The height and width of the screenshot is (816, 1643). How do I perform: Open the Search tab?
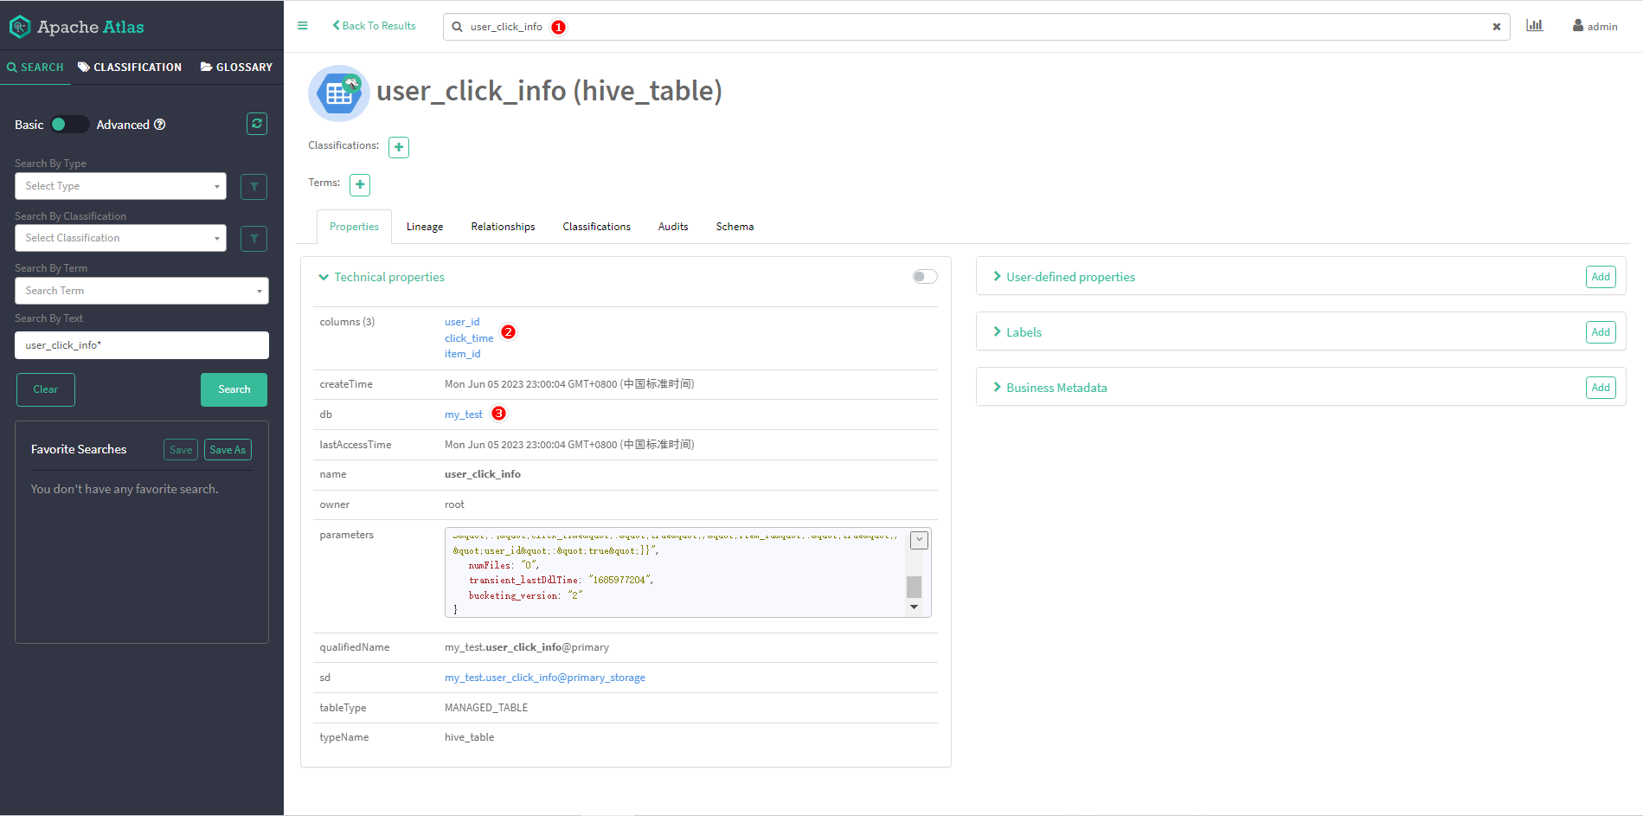(x=35, y=67)
